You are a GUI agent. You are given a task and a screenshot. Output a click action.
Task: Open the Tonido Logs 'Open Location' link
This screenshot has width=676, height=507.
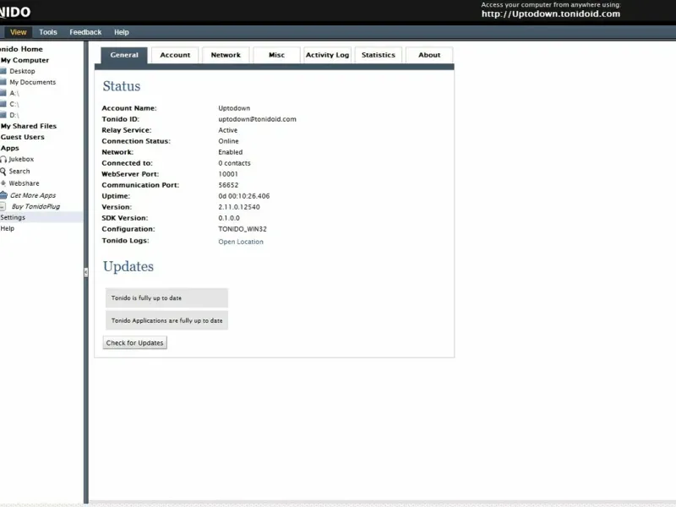tap(241, 242)
